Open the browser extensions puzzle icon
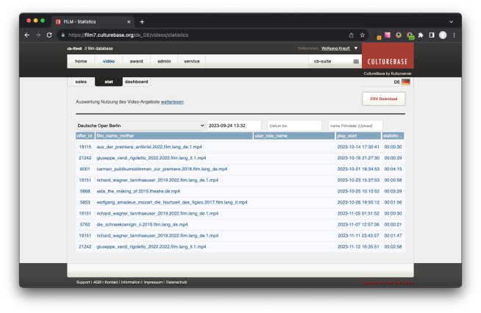This screenshot has height=313, width=481. (x=420, y=35)
